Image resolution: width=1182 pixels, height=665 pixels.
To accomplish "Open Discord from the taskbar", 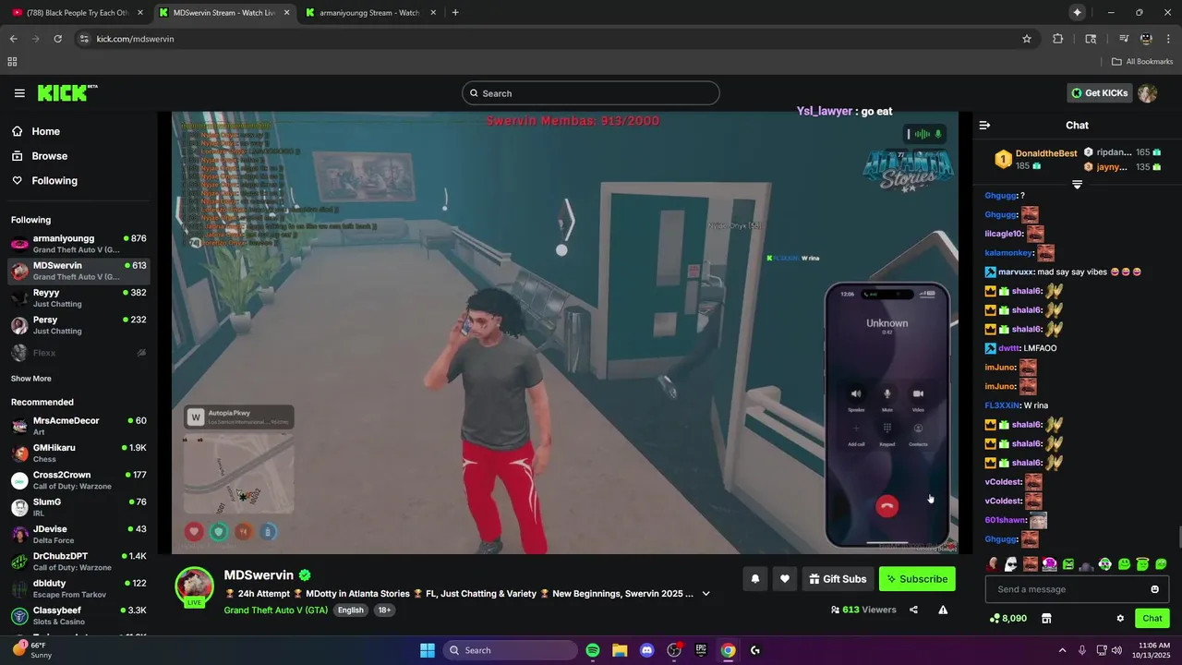I will (646, 650).
